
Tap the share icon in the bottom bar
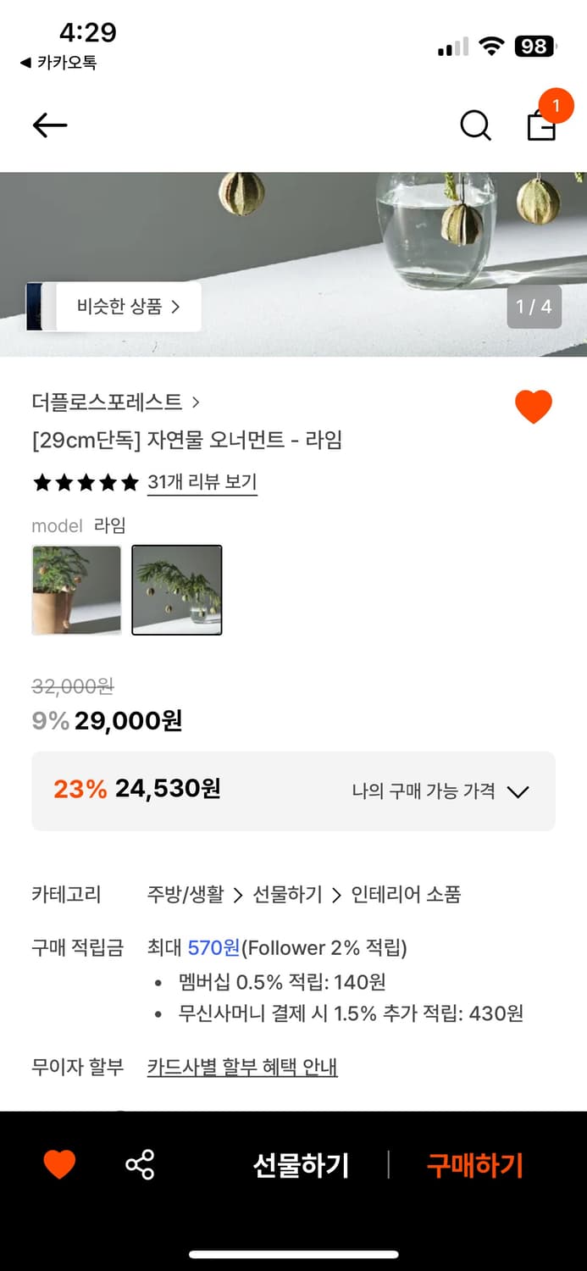141,1166
